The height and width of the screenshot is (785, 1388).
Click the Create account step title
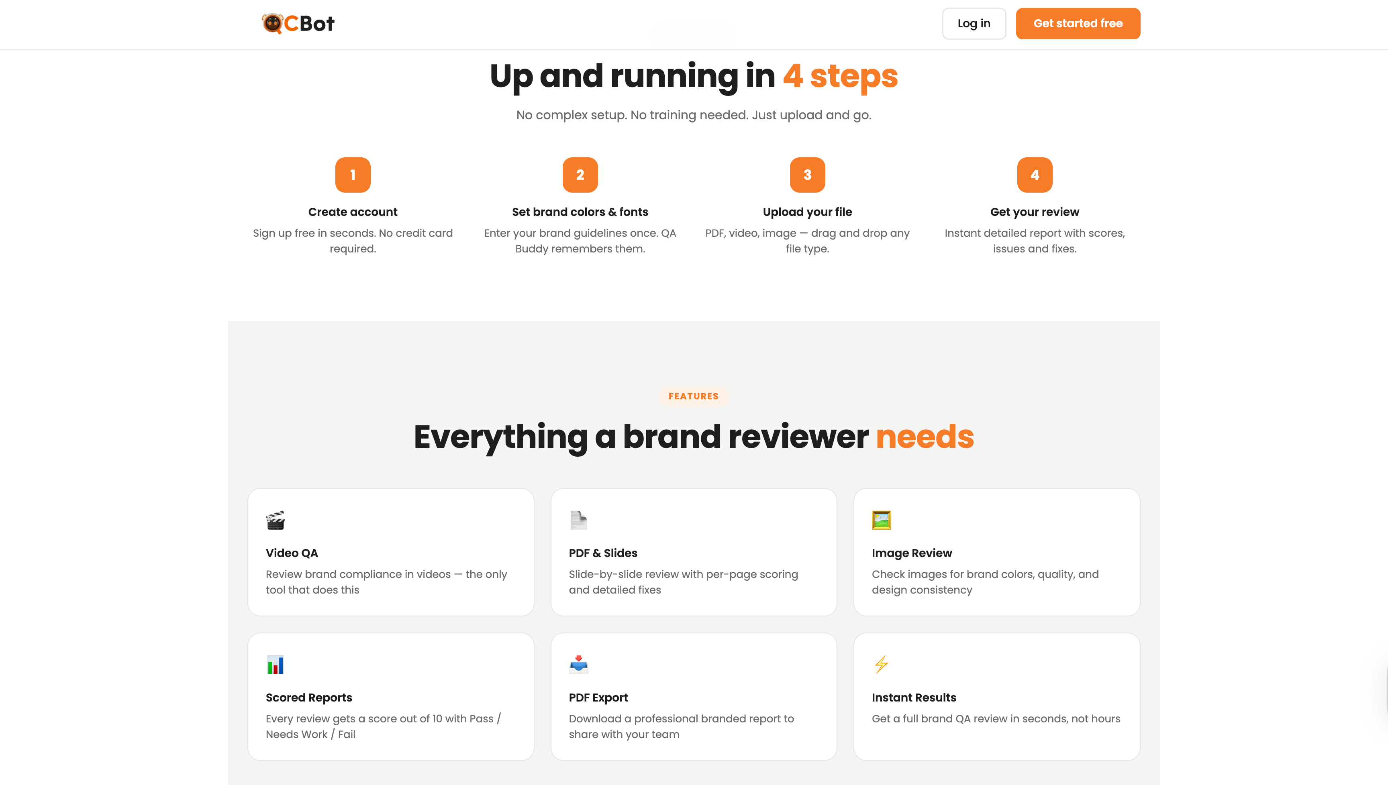[x=353, y=212]
